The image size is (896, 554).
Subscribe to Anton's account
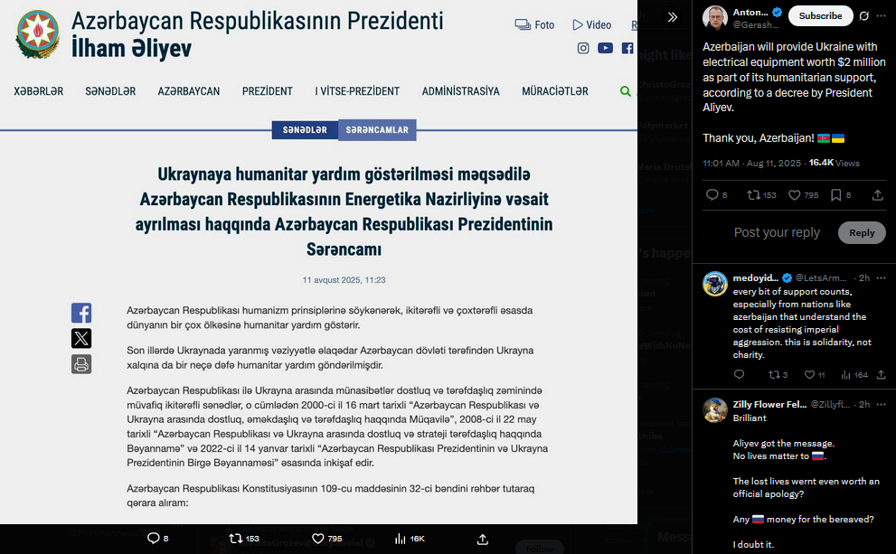pyautogui.click(x=821, y=16)
